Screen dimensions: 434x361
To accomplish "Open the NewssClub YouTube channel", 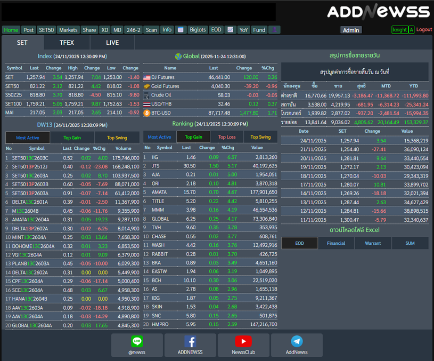I will click(x=243, y=345).
